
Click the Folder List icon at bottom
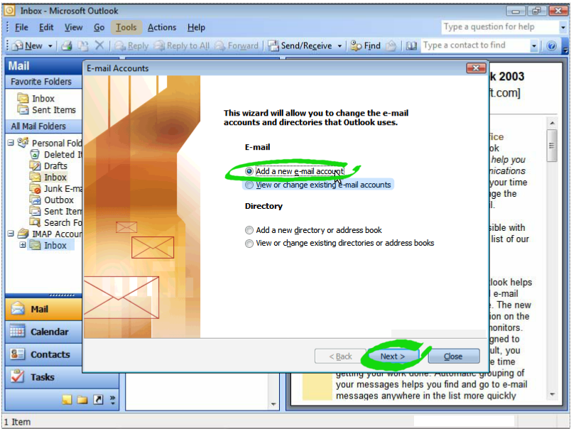tap(82, 399)
